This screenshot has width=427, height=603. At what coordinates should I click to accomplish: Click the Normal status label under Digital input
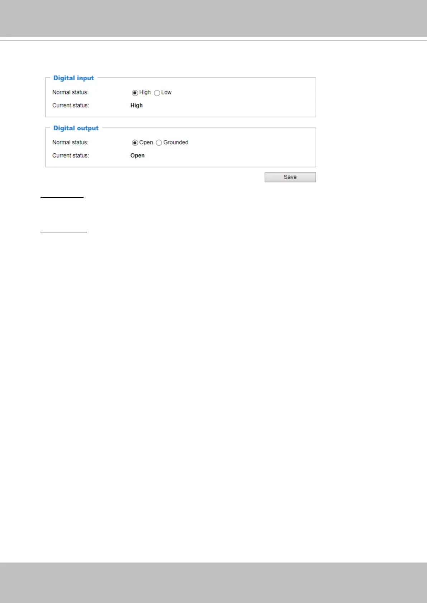click(70, 92)
